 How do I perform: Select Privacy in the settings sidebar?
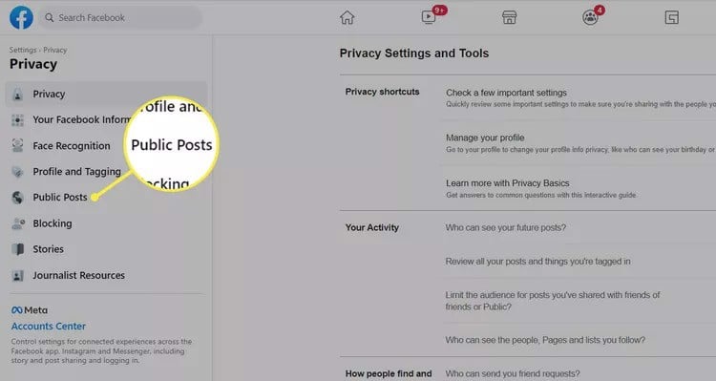point(106,95)
